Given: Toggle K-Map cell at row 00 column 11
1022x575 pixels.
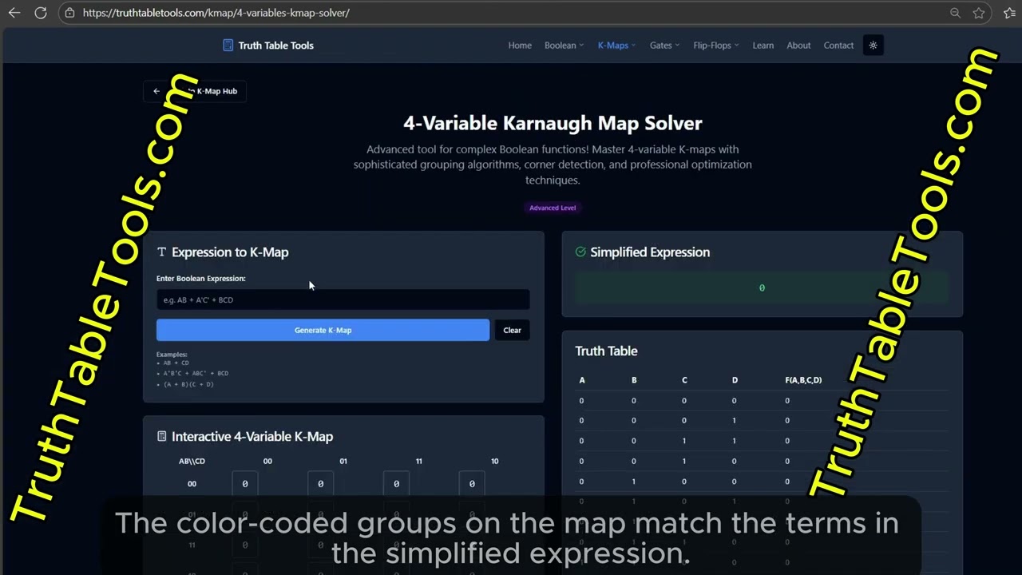Looking at the screenshot, I should coord(396,483).
